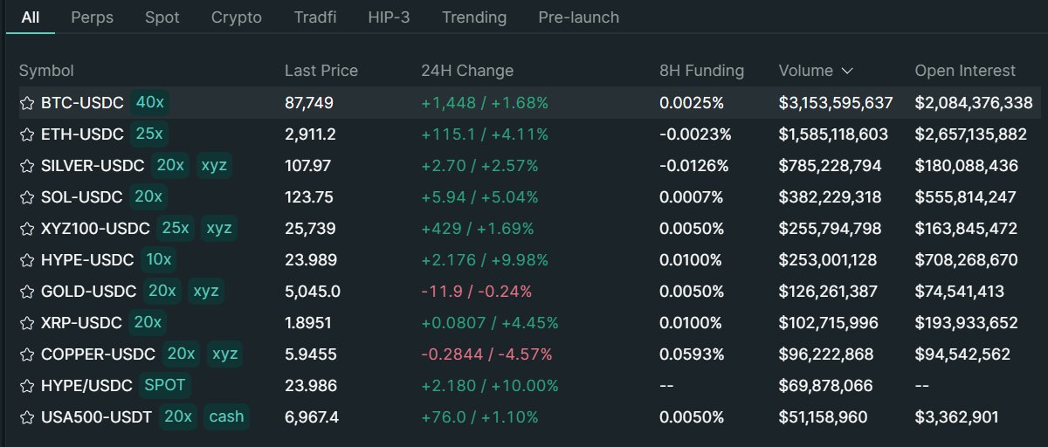Click the star beside SOL-USDC
This screenshot has width=1048, height=447.
tap(27, 197)
